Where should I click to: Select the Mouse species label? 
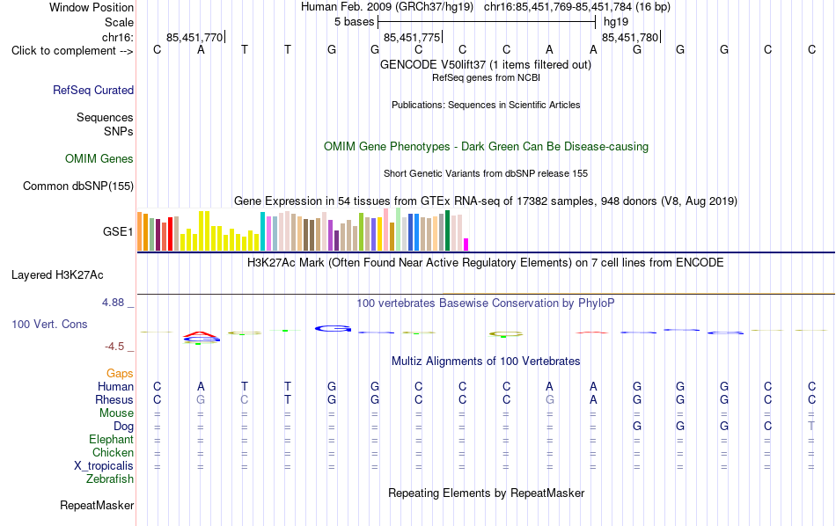point(117,413)
